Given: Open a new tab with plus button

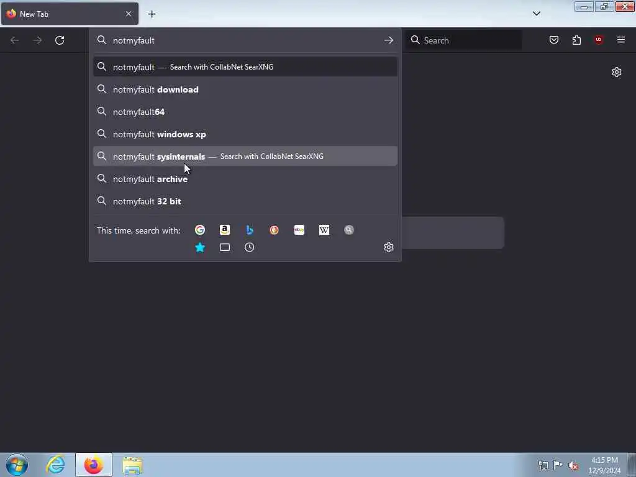Looking at the screenshot, I should point(152,14).
